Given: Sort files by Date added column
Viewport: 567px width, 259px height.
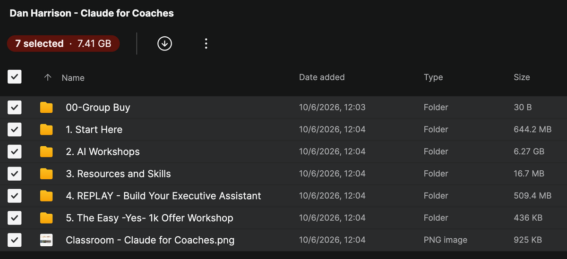Looking at the screenshot, I should (322, 77).
